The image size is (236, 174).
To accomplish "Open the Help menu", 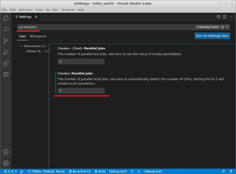I will point(81,10).
